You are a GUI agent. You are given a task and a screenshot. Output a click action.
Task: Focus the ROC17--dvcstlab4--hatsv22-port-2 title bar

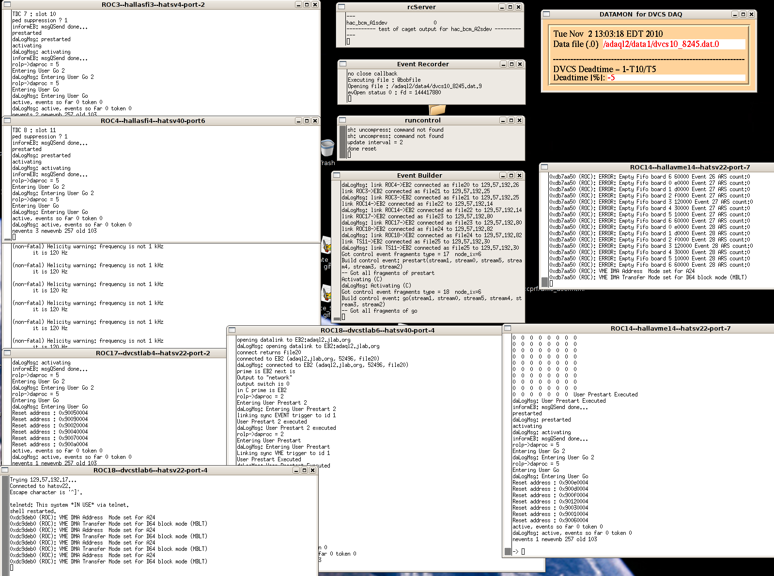(153, 353)
